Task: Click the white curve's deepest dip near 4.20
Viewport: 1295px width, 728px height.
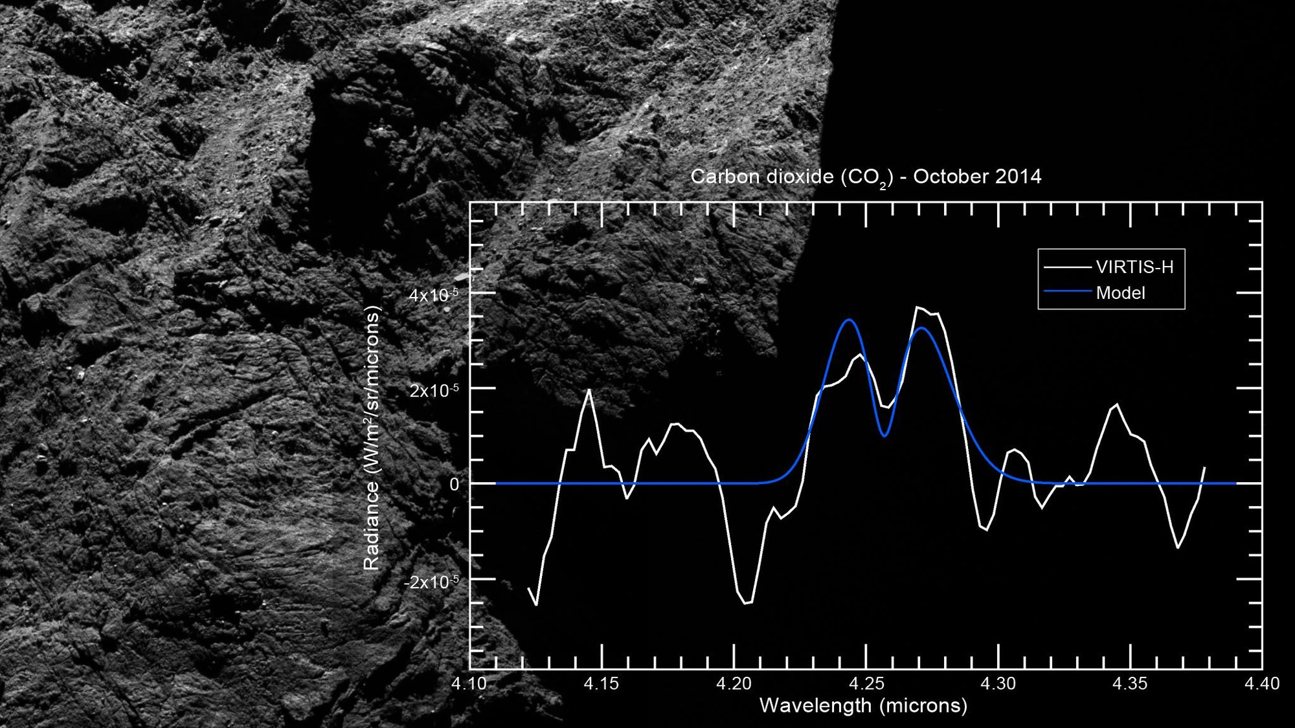Action: pyautogui.click(x=747, y=603)
